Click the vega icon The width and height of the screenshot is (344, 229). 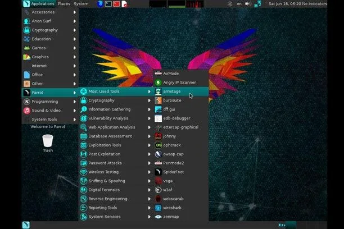(x=158, y=181)
